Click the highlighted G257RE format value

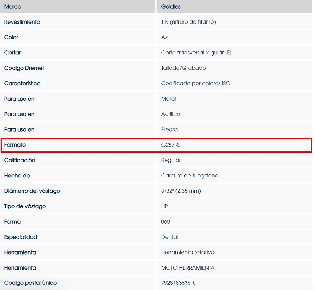pos(171,145)
